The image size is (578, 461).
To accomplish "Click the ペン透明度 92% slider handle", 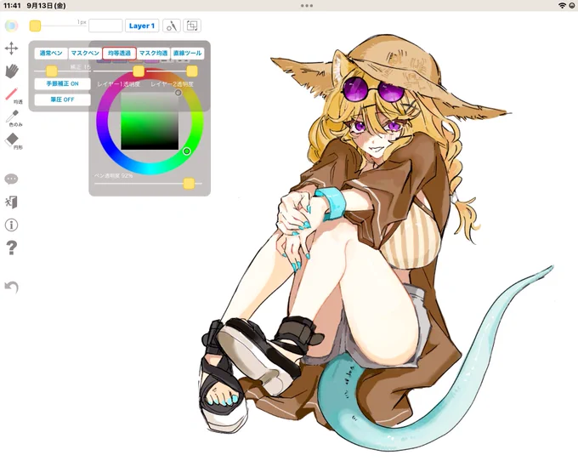I will tap(189, 183).
